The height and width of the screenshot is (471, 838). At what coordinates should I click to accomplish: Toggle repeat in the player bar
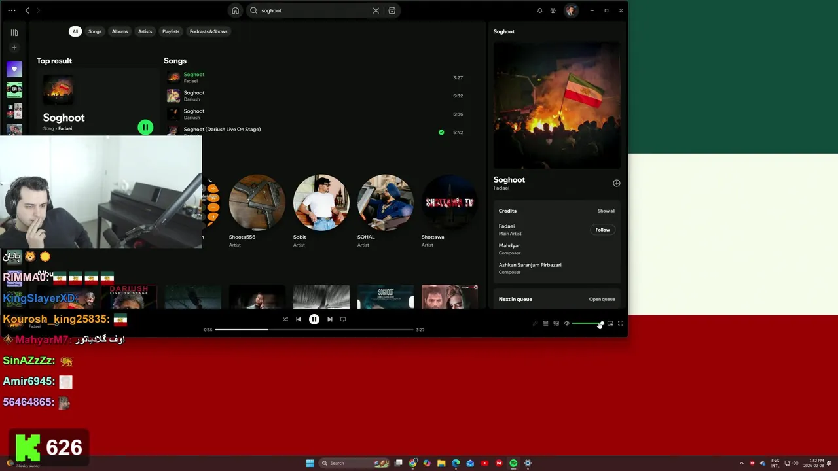click(343, 319)
